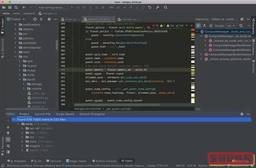The image size is (256, 168).
Task: Click the compute breadcrumb
Action: pyautogui.click(x=29, y=13)
